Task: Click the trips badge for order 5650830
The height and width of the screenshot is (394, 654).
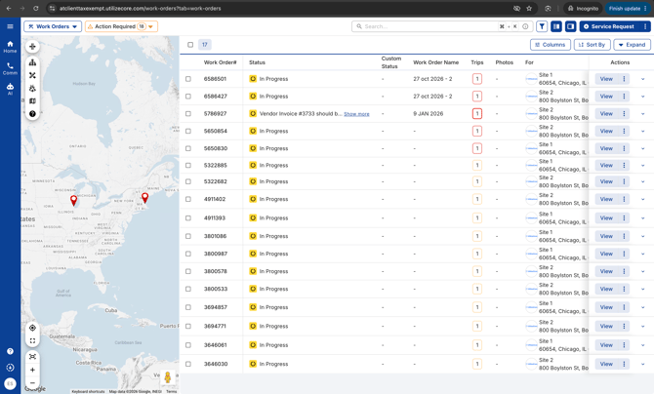Action: [477, 148]
